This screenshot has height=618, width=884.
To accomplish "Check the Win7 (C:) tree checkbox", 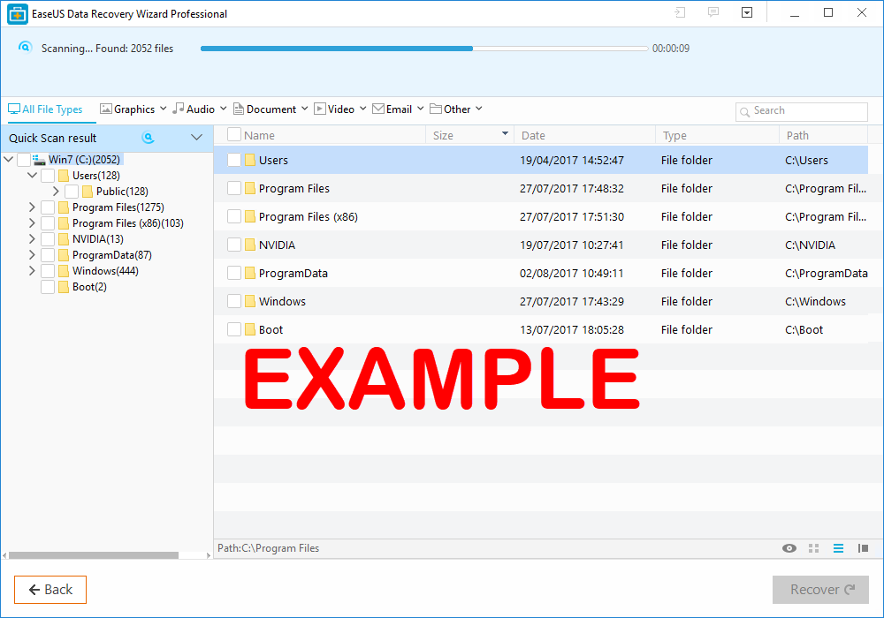I will [24, 160].
